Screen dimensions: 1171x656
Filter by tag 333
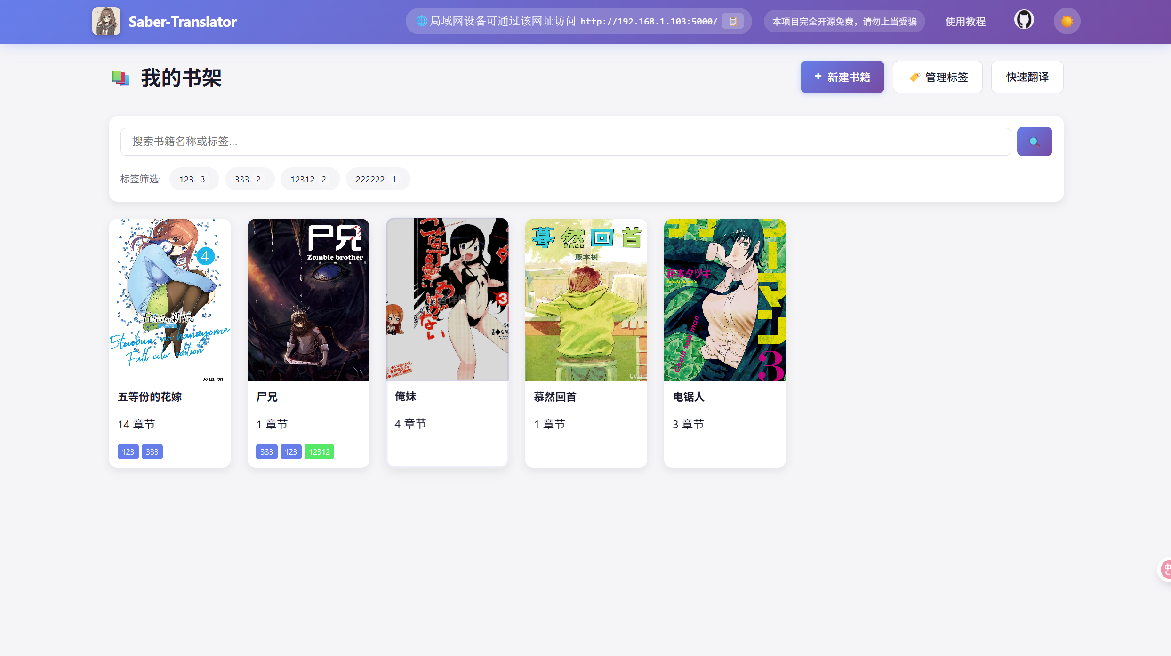249,179
